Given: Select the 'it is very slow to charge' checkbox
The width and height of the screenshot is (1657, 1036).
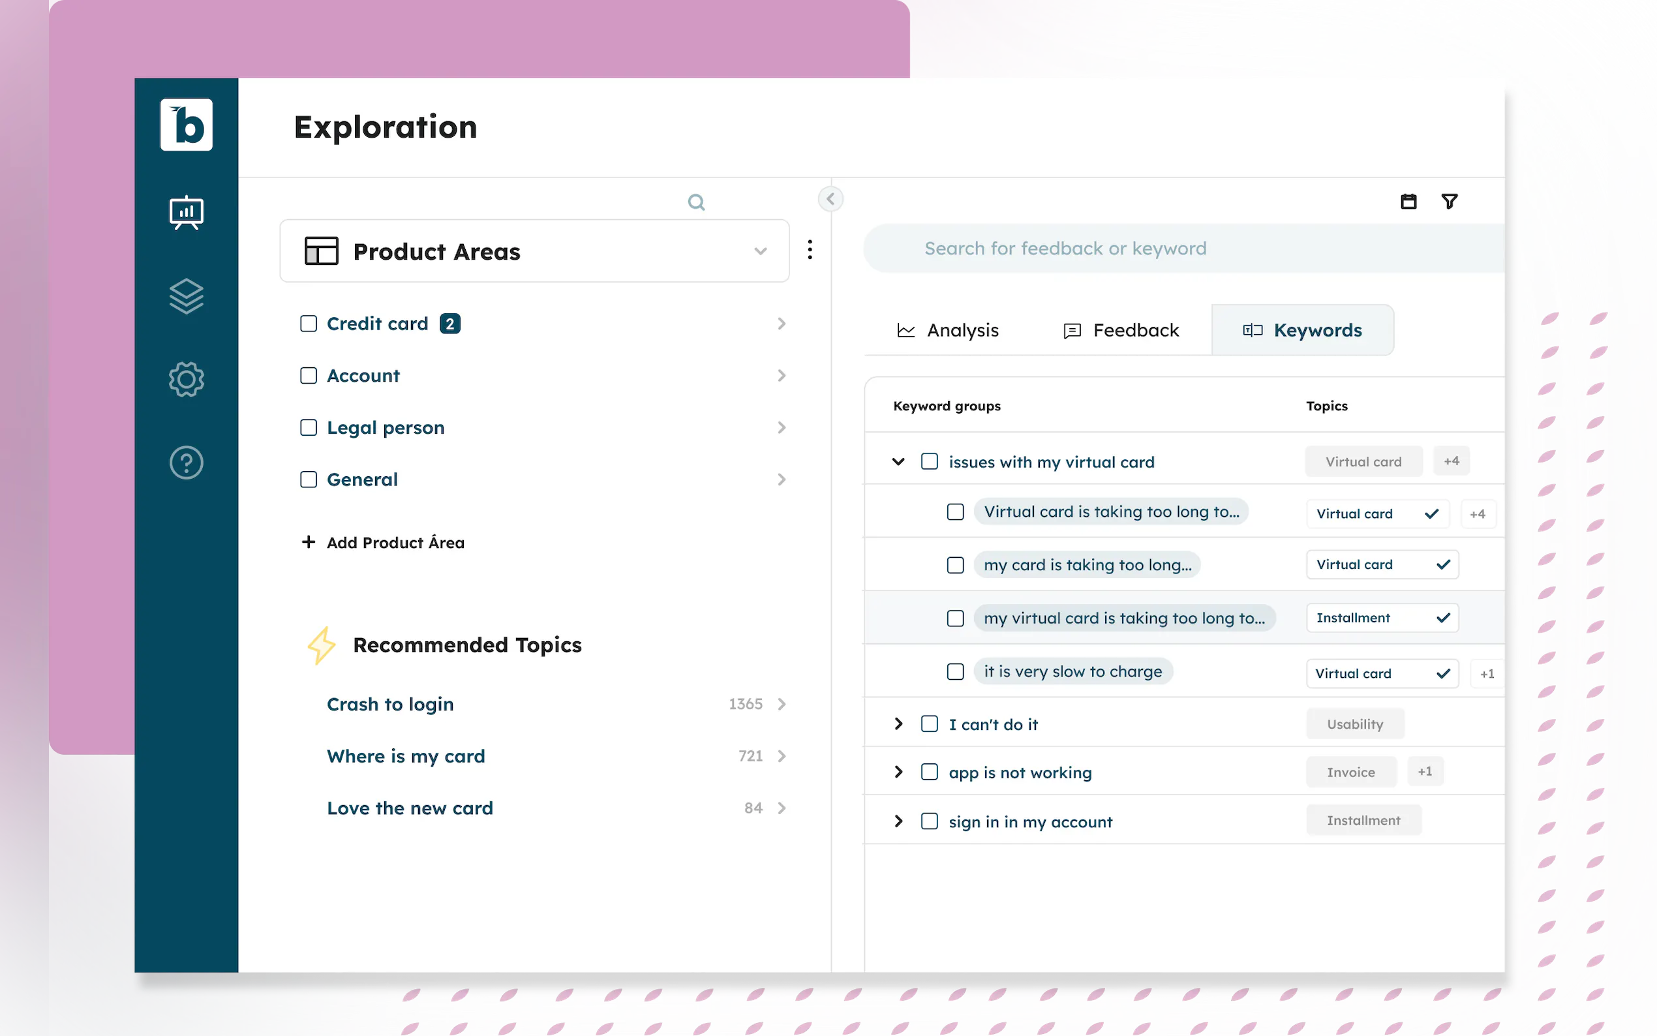Looking at the screenshot, I should coord(955,671).
